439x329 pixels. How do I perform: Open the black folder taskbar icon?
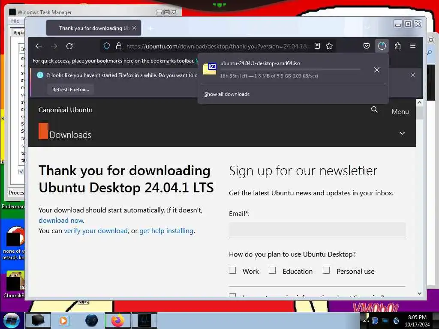point(38,320)
